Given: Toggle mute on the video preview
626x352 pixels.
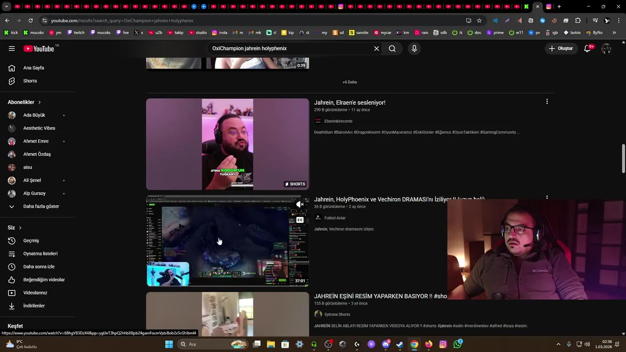Looking at the screenshot, I should click(x=300, y=204).
